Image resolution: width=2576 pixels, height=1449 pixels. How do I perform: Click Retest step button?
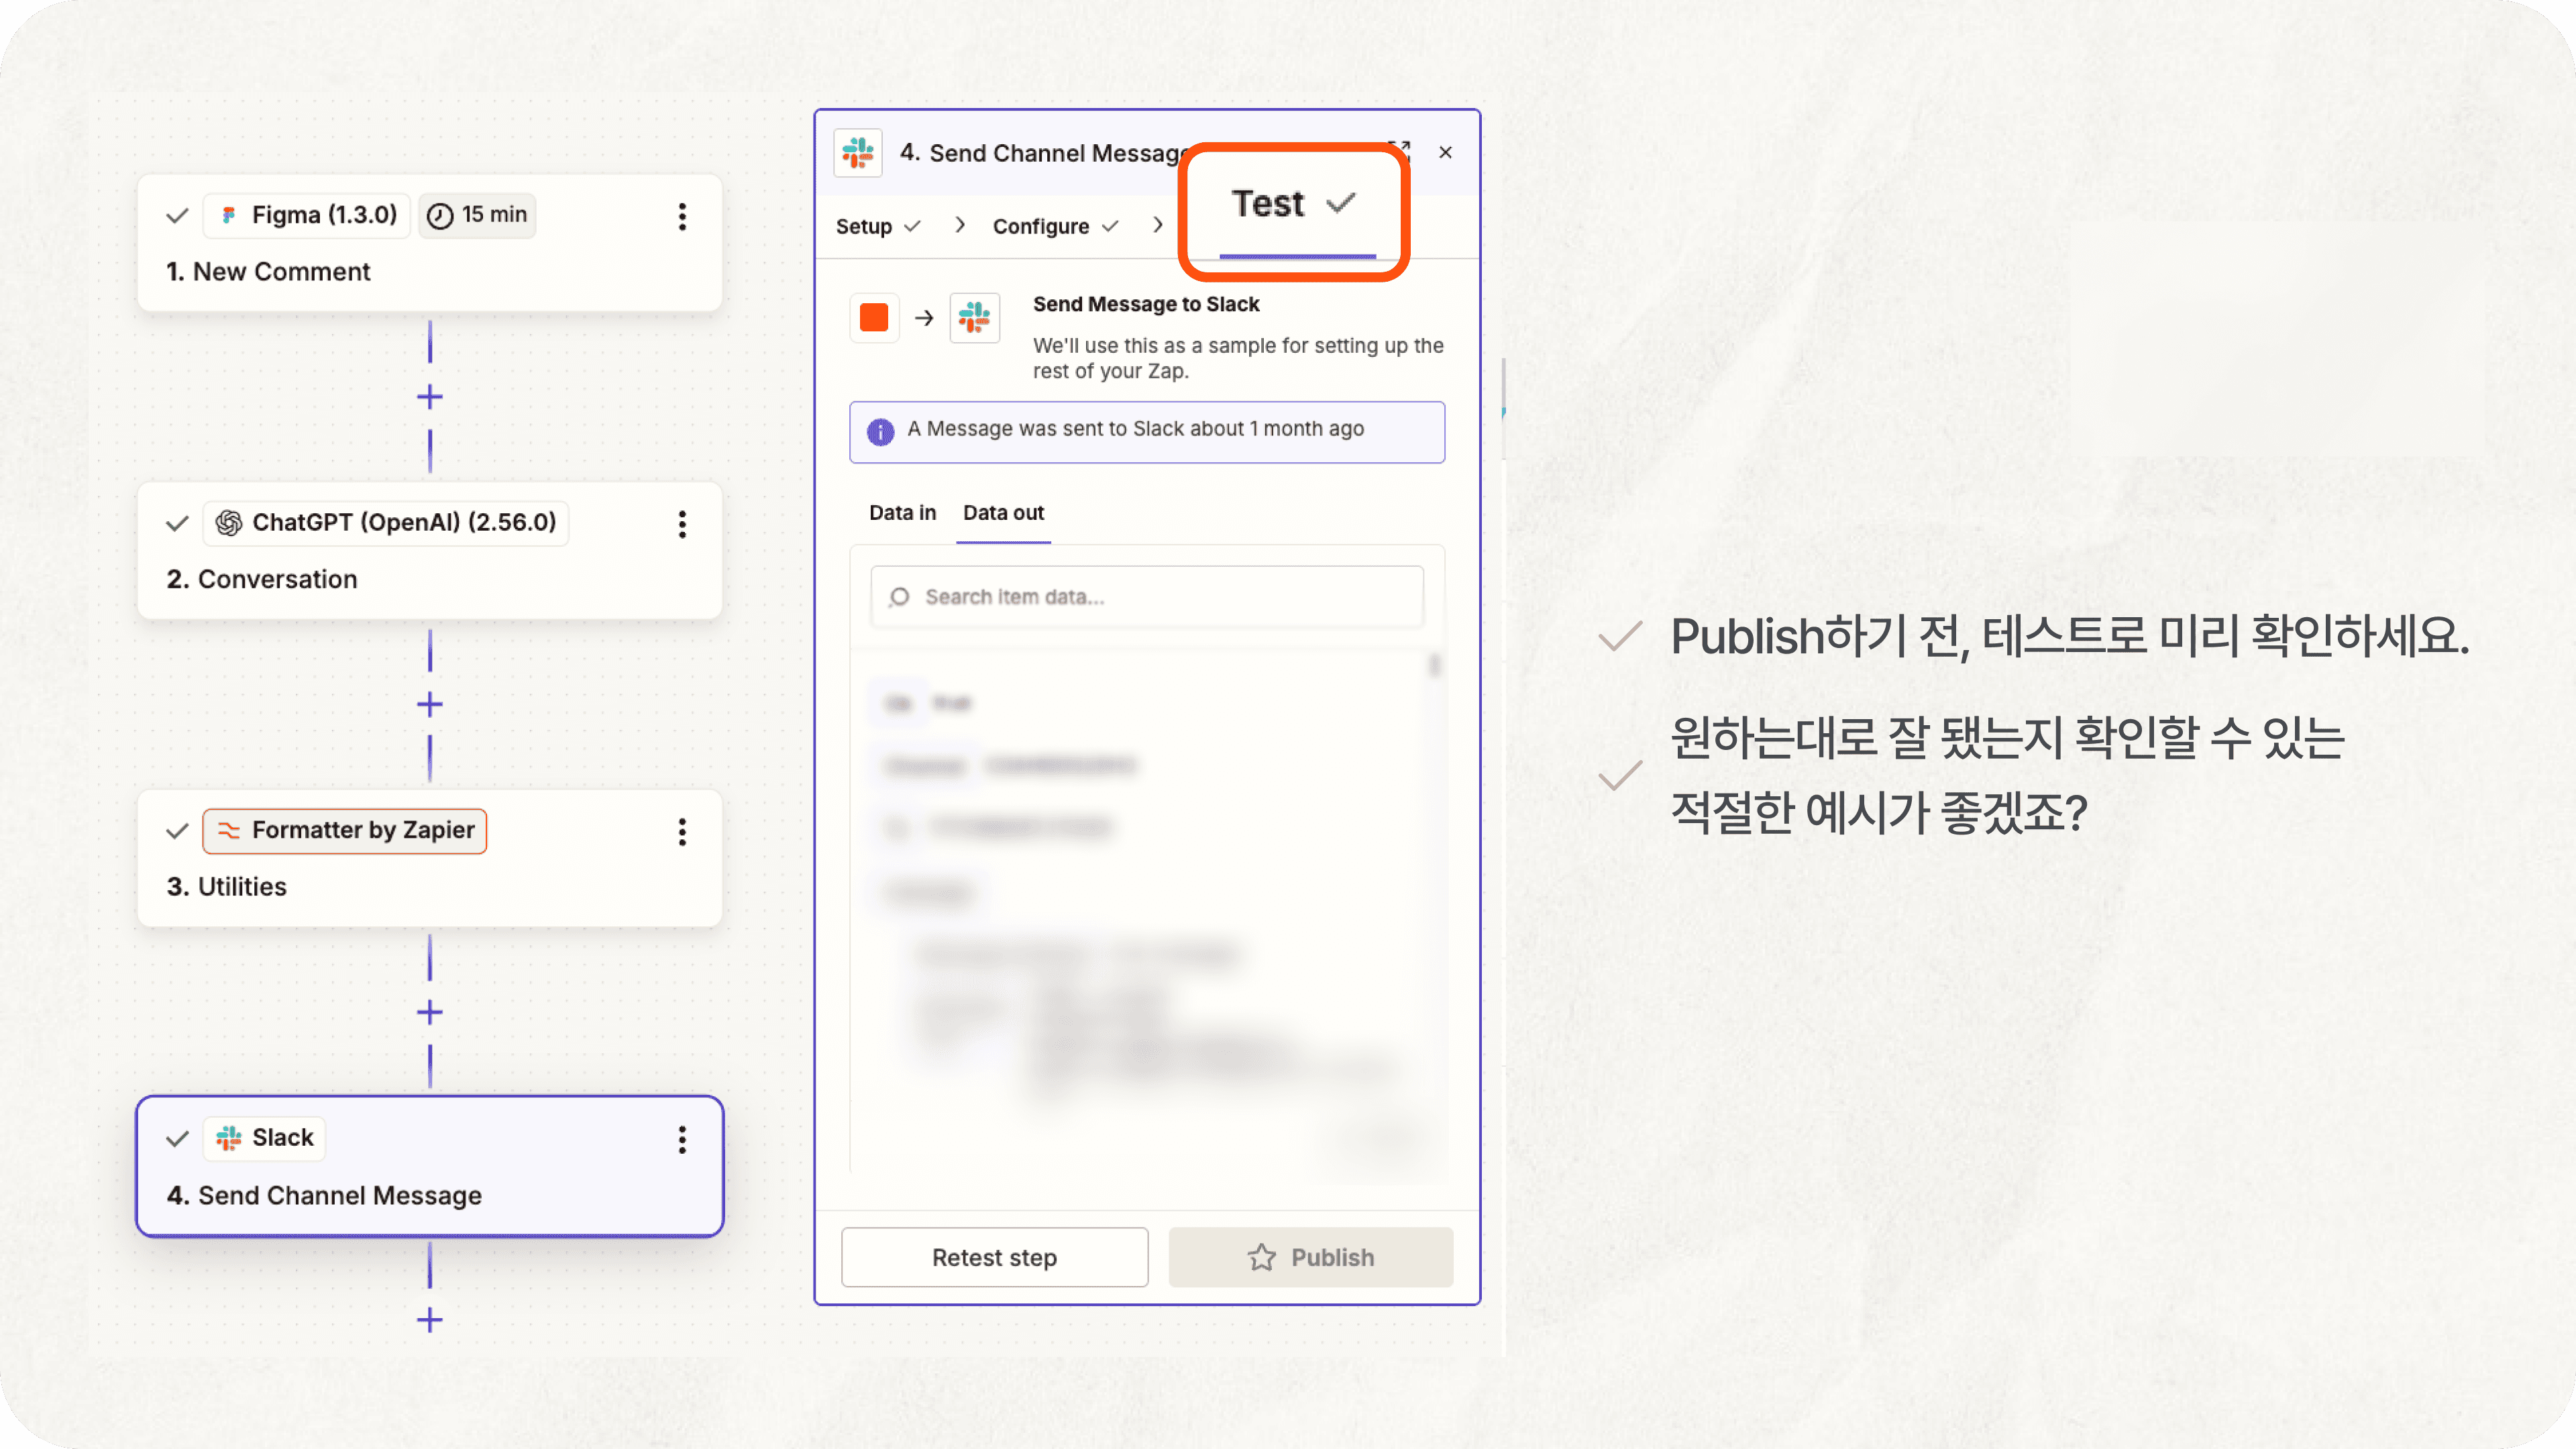994,1257
